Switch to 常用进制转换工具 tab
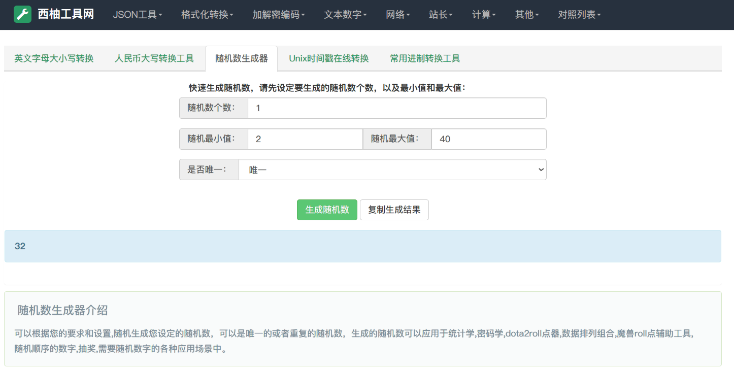 pos(425,58)
